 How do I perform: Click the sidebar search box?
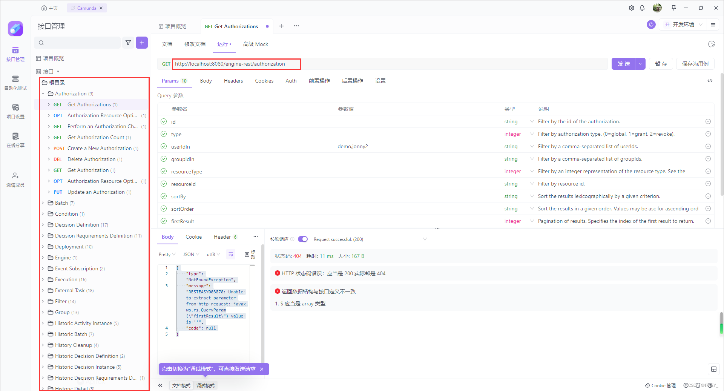click(x=77, y=43)
